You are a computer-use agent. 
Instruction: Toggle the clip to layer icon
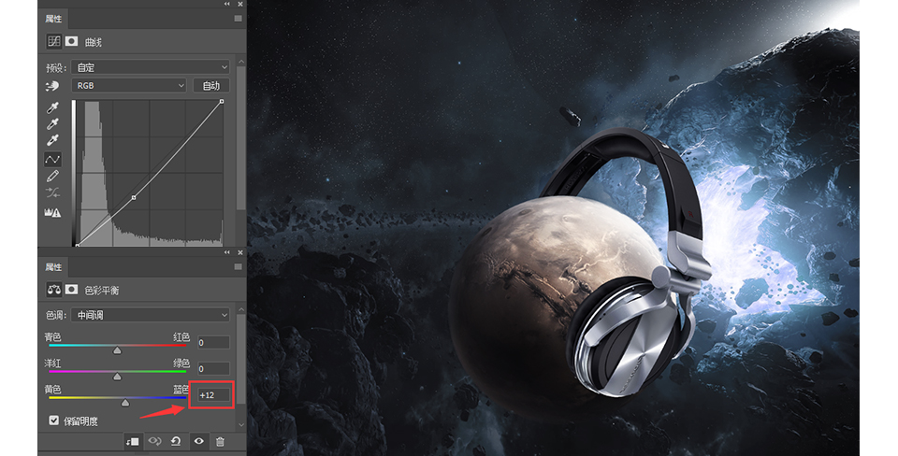click(133, 441)
